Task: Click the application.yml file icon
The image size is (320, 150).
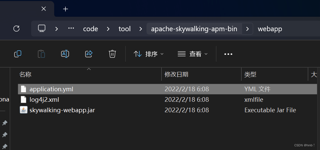Action: point(24,89)
